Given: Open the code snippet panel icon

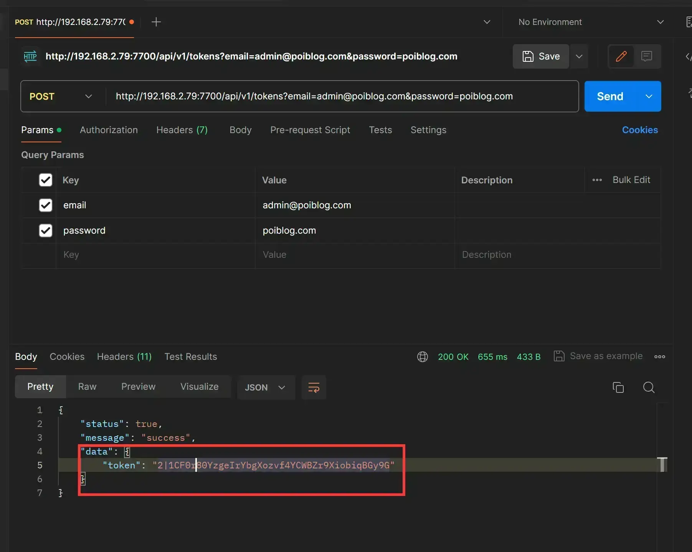Looking at the screenshot, I should [689, 57].
